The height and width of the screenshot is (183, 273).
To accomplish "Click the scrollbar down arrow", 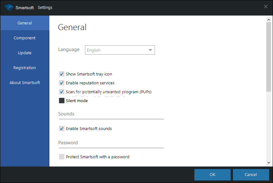I will (269, 163).
